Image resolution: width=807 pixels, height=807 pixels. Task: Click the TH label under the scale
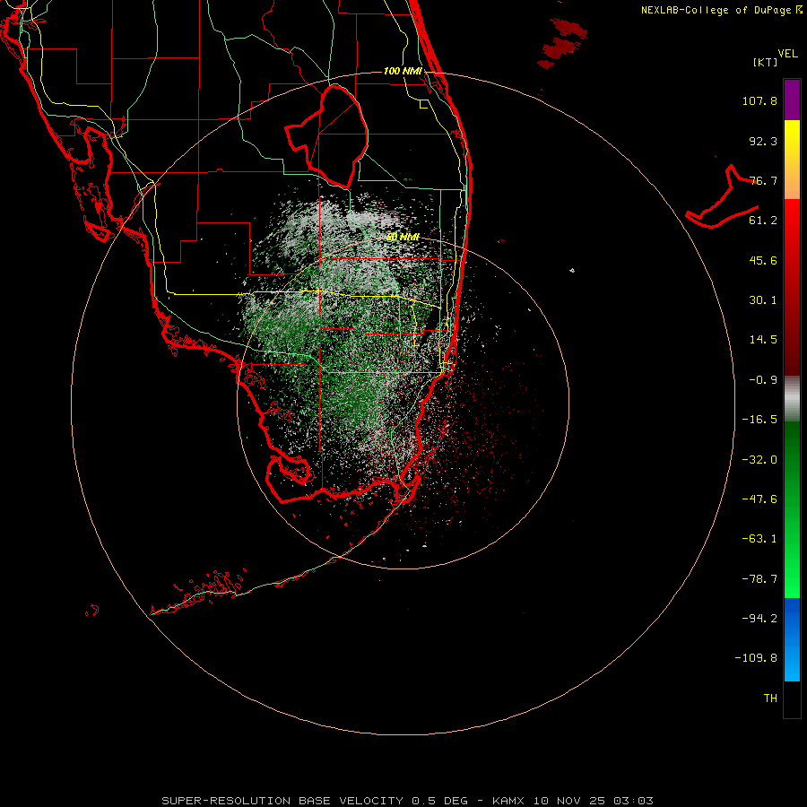[x=770, y=699]
